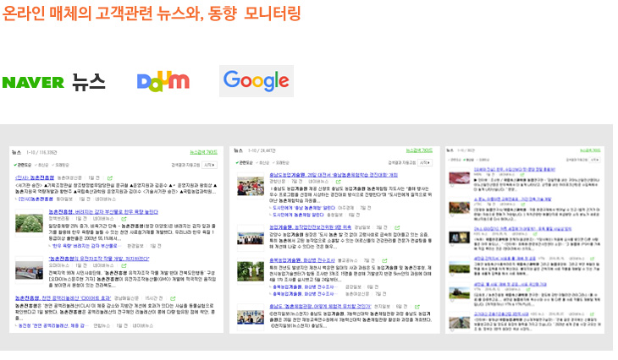Viewport: 618px width, 360px height.
Task: Select 관련도순 sort in left news panel
Action: click(x=23, y=166)
